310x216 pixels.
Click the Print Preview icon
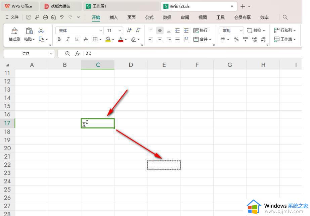point(54,17)
